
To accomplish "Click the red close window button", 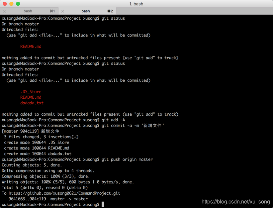I will pos(5,4).
